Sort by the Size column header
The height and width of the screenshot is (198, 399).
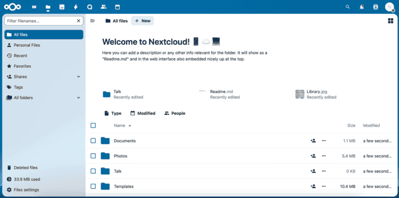pyautogui.click(x=351, y=125)
